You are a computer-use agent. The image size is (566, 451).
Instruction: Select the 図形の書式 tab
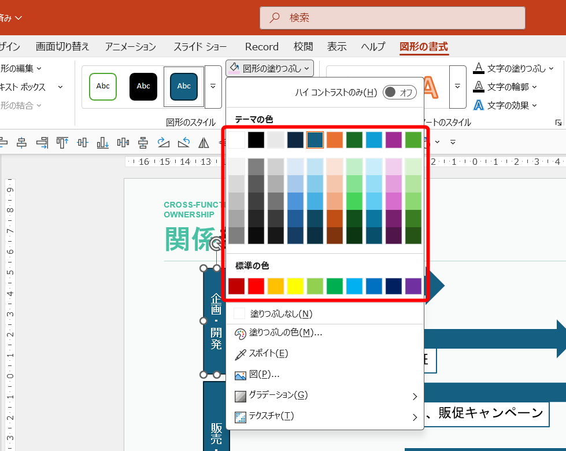coord(424,47)
